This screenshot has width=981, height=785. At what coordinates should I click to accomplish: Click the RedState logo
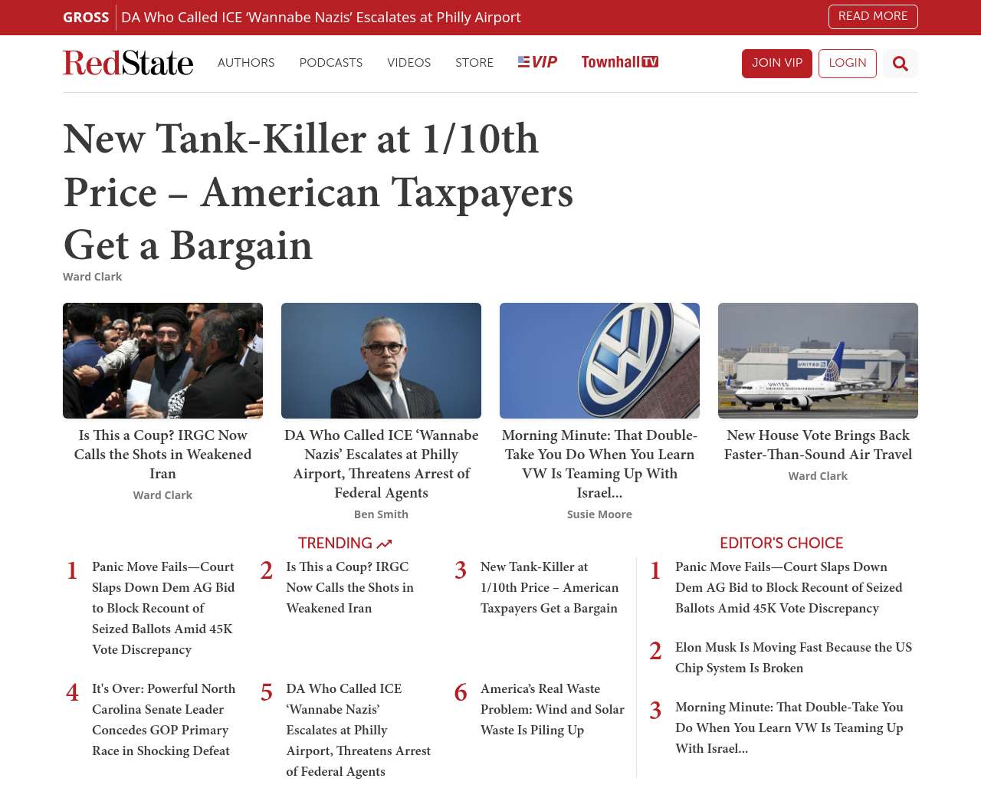click(128, 63)
